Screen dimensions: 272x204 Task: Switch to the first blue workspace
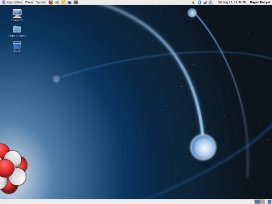coord(257,201)
